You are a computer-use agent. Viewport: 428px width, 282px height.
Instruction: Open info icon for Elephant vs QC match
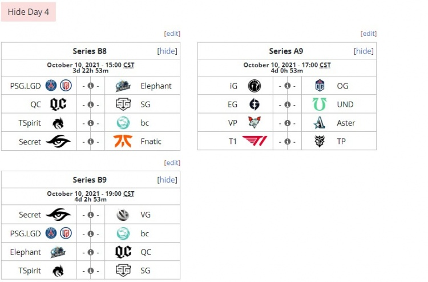[x=91, y=252]
